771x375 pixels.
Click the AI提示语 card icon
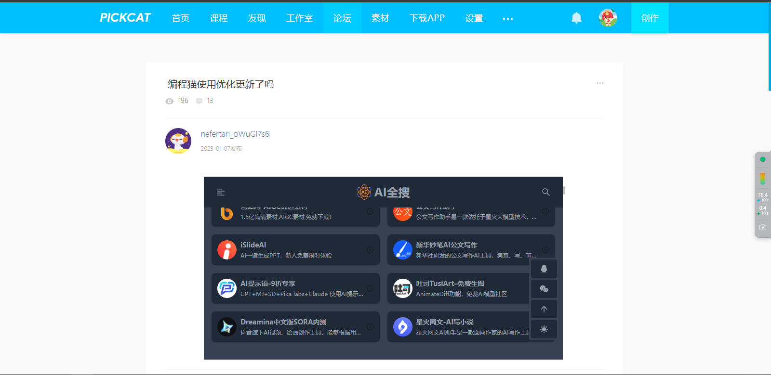227,288
